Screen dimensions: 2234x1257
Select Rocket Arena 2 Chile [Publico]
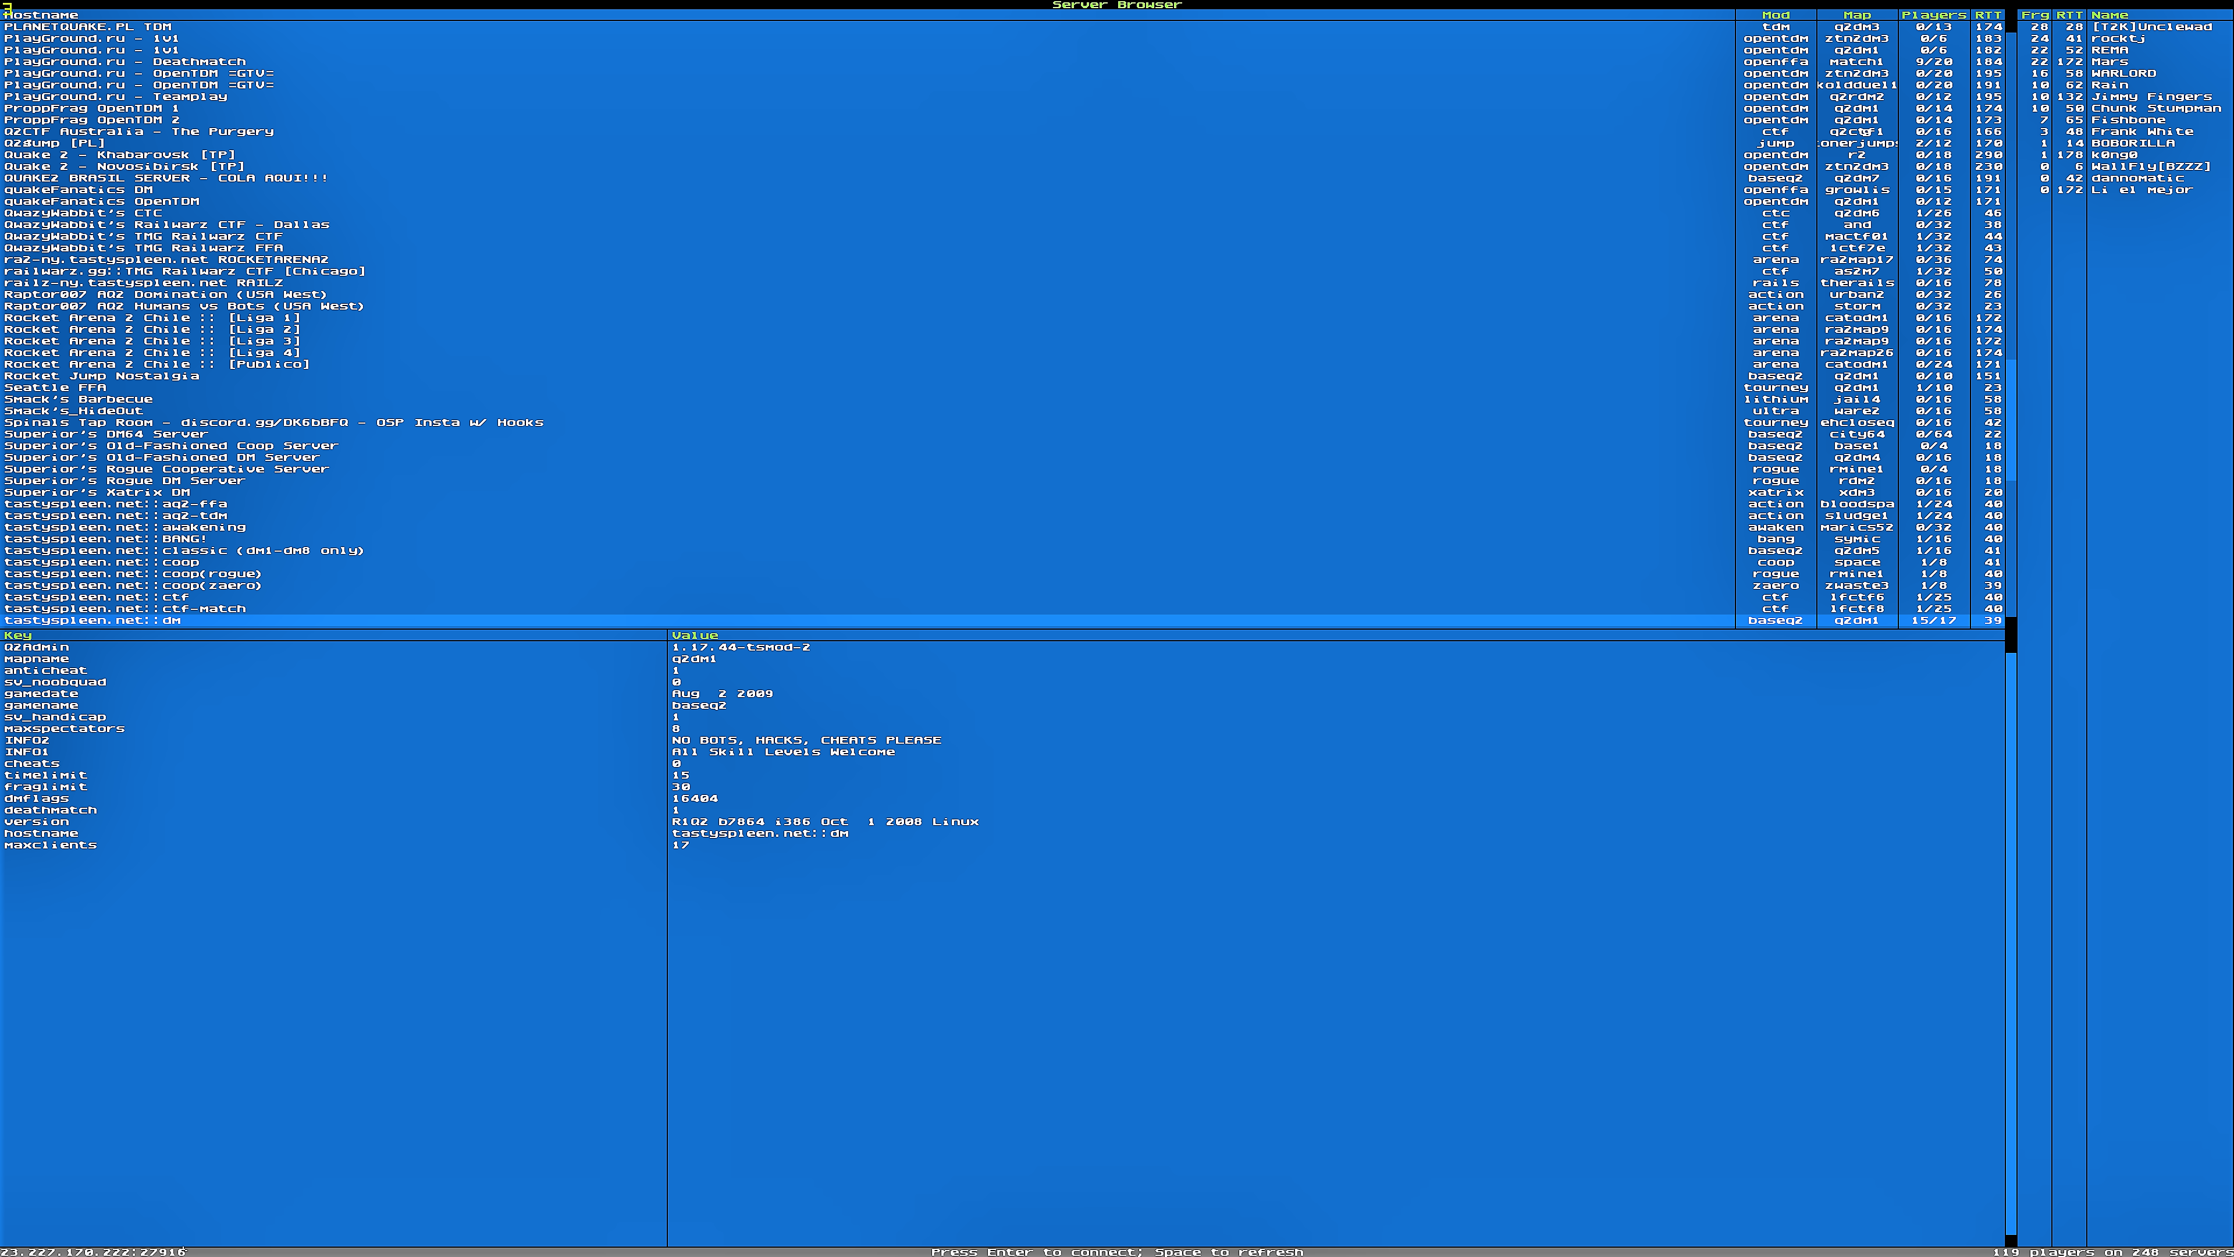(1002, 364)
